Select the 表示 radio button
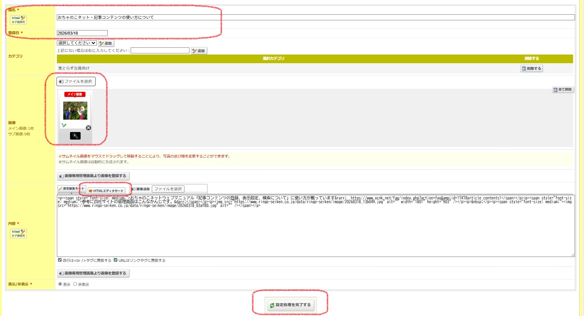Viewport: 584px width, 316px height. (x=60, y=284)
